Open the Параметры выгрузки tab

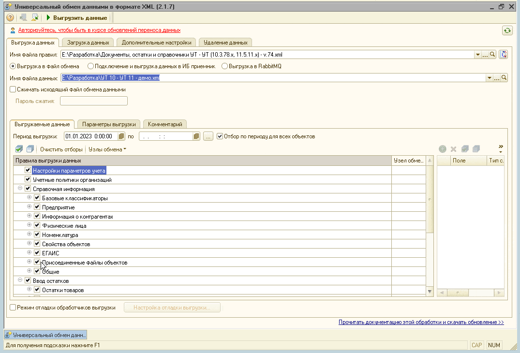click(x=109, y=124)
